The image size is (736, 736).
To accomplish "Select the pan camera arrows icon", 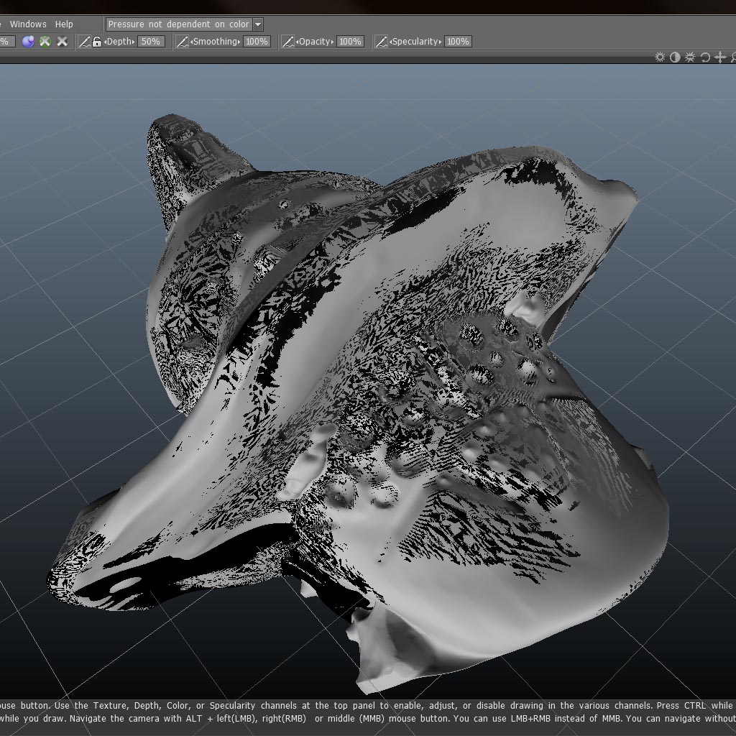I will [x=719, y=57].
